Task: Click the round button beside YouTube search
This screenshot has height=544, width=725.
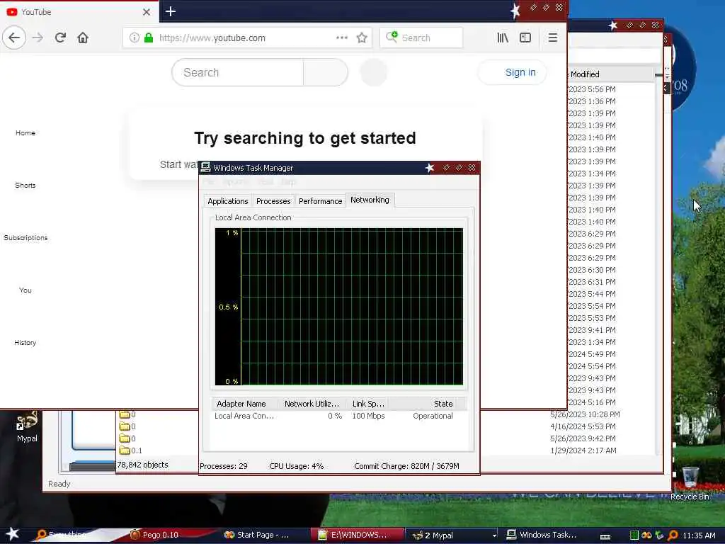Action: pos(373,72)
